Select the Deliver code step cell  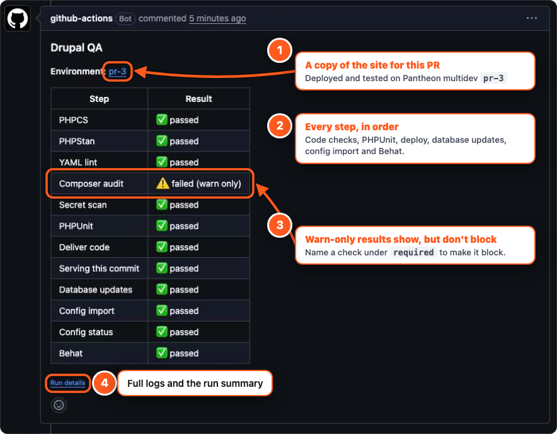pos(99,247)
